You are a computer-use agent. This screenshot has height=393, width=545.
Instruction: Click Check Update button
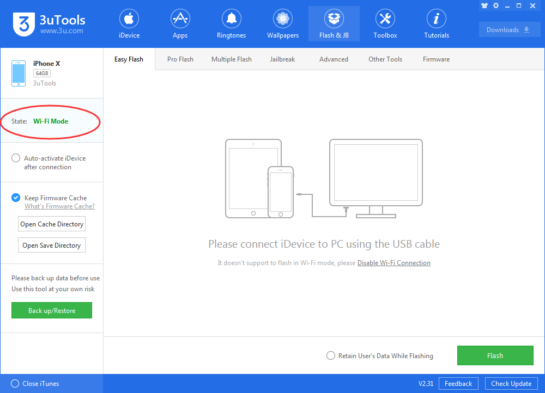(511, 384)
